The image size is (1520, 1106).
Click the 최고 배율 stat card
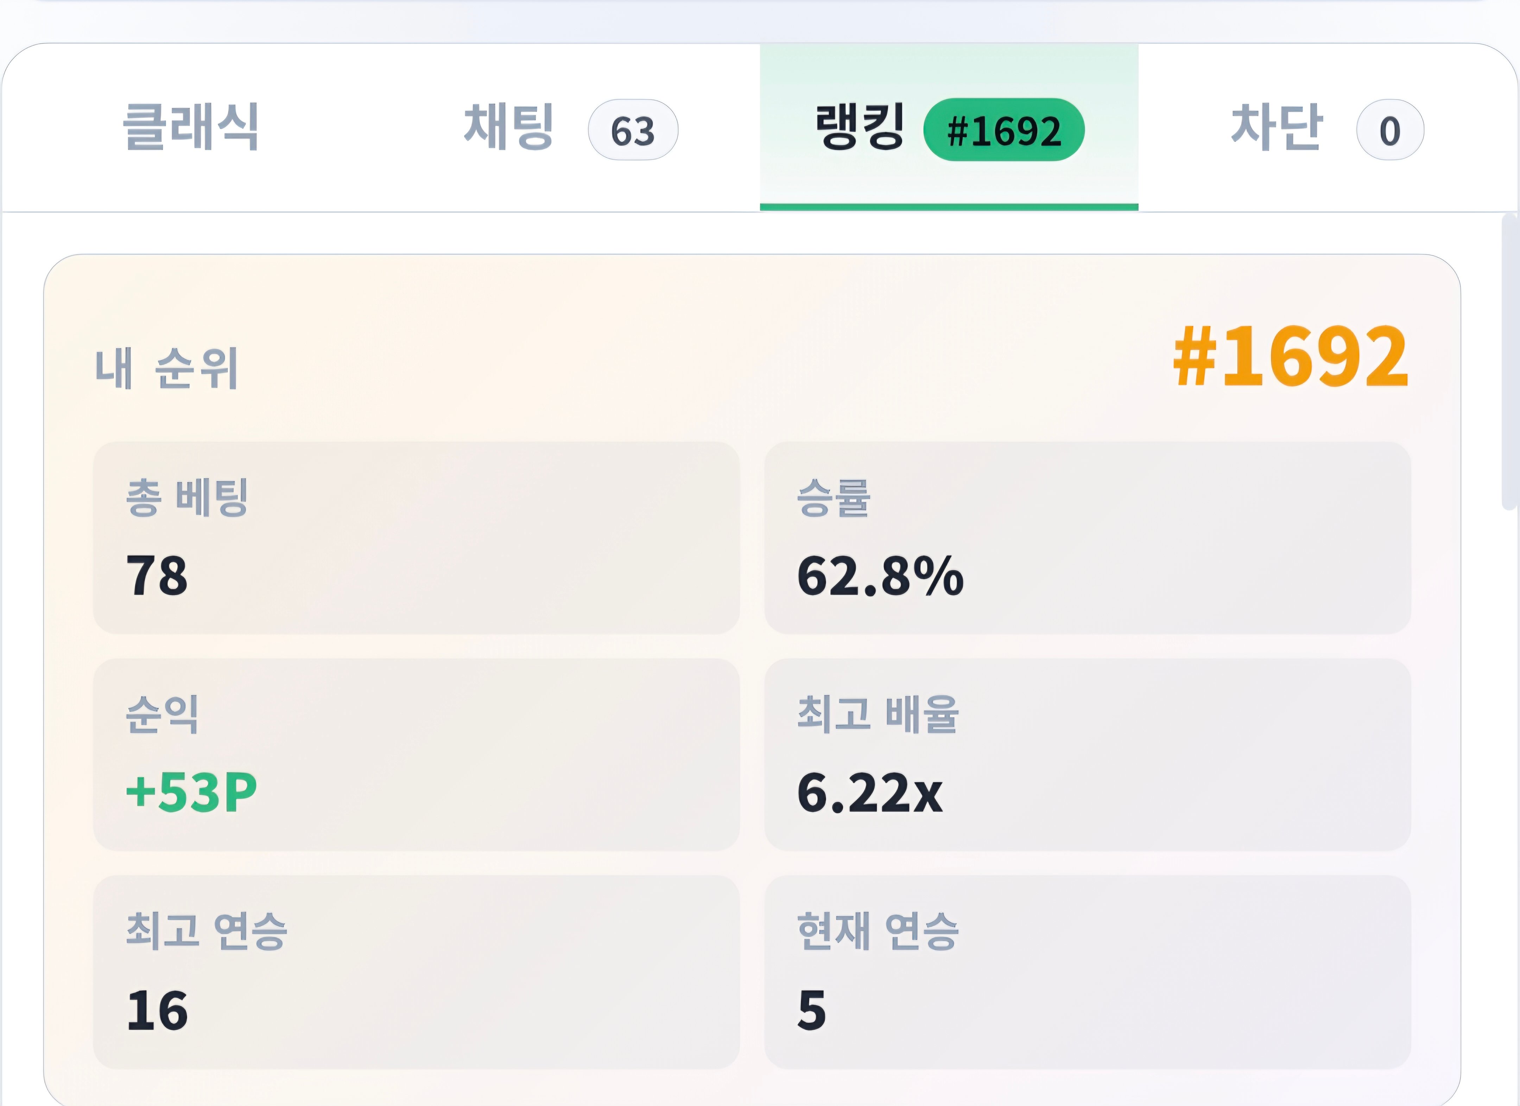1088,755
